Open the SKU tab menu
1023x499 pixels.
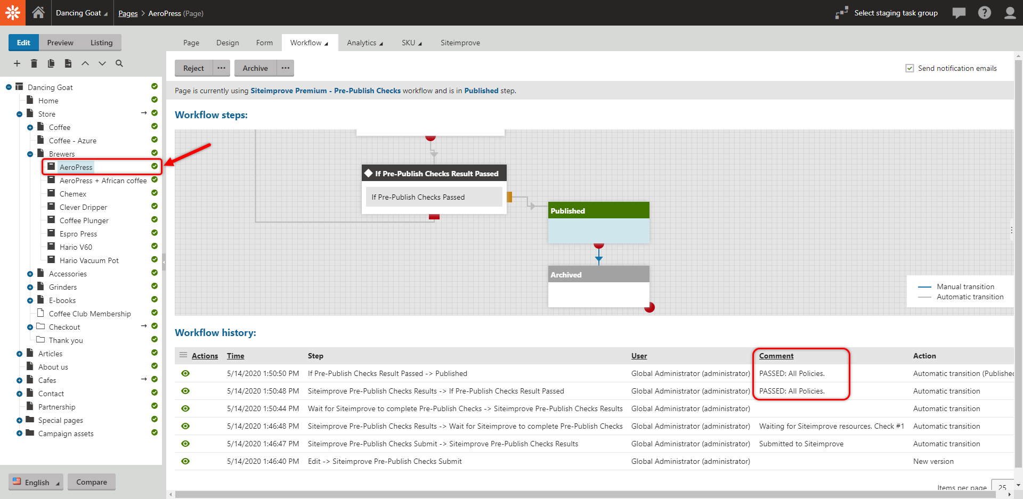point(411,43)
